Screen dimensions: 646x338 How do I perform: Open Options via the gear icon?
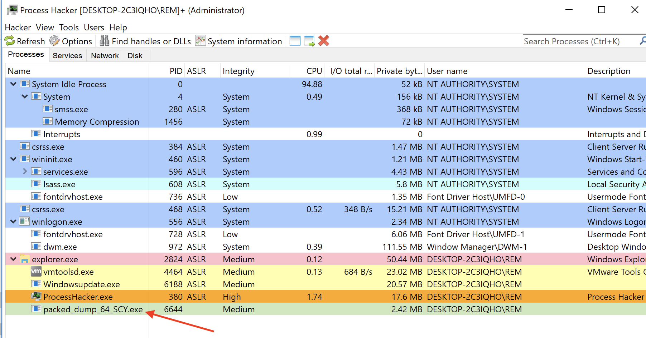click(54, 41)
